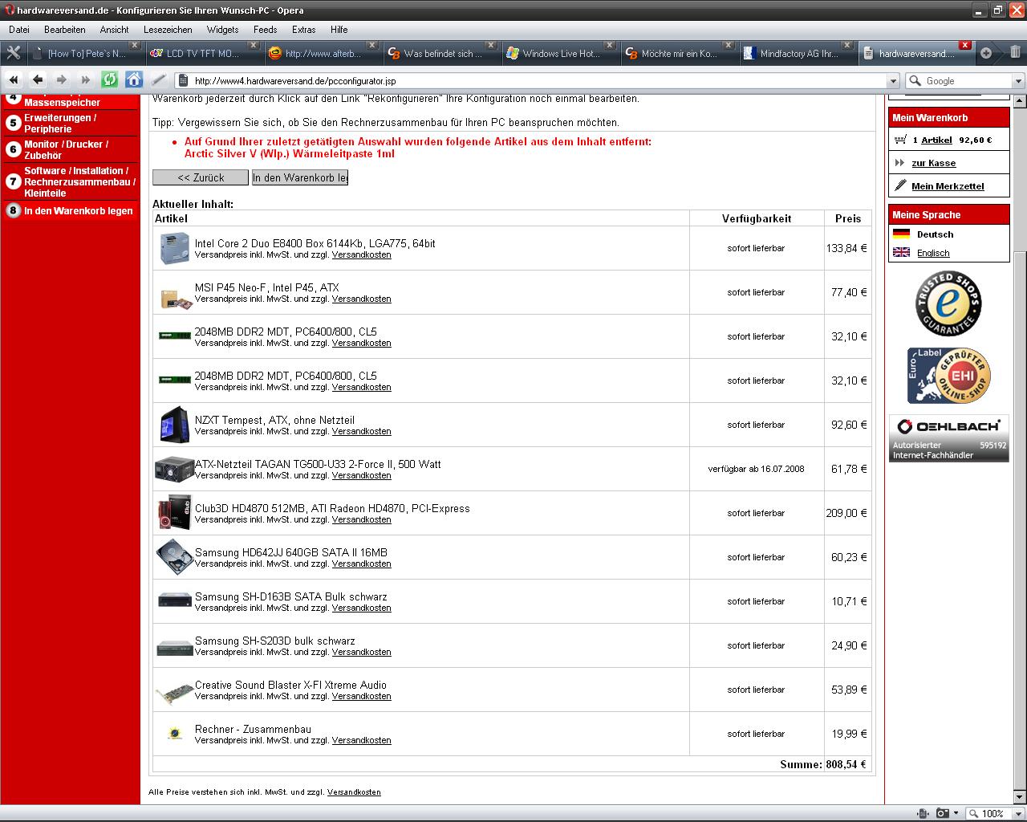Open the zur Kasse link

point(934,163)
